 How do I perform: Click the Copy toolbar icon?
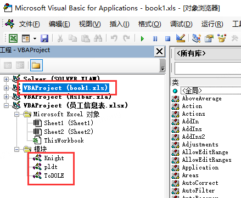tap(72, 38)
